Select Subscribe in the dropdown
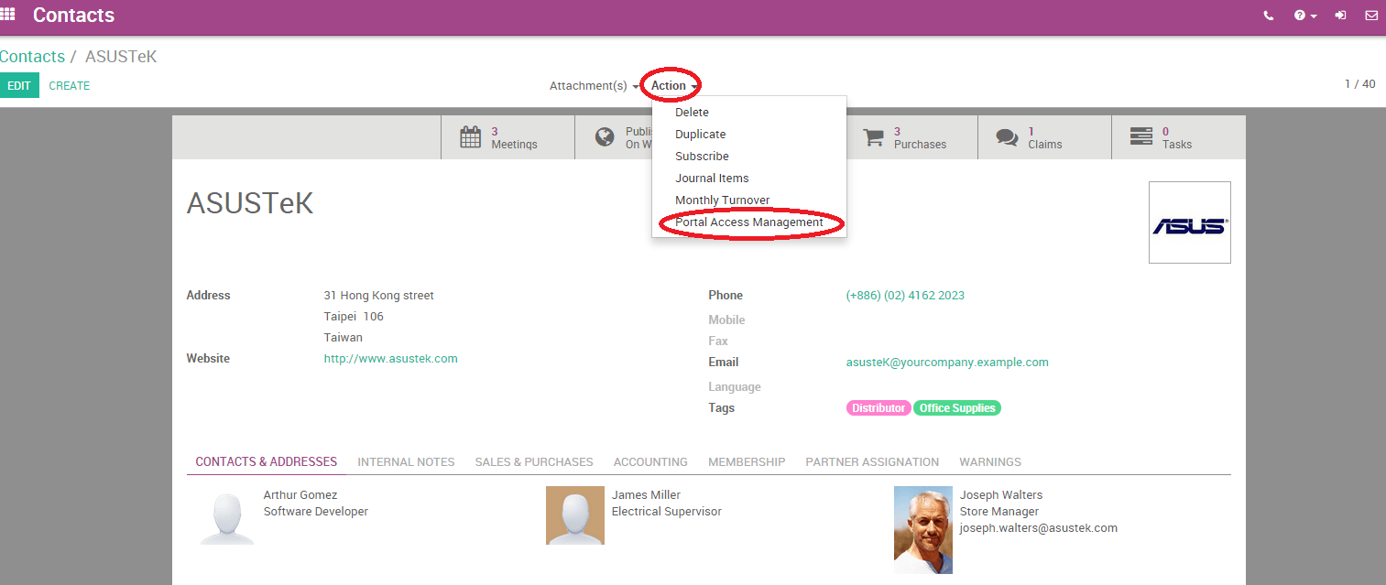Viewport: 1386px width, 585px height. point(702,156)
